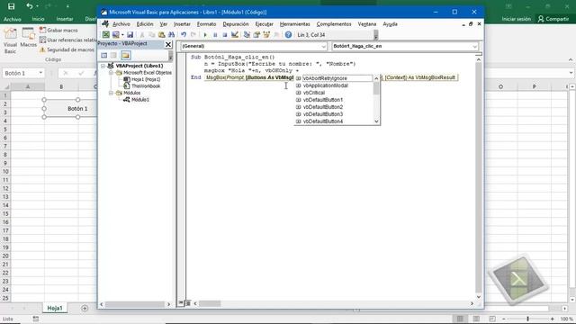Open the Depuración menu
Image resolution: width=576 pixels, height=324 pixels.
(236, 24)
